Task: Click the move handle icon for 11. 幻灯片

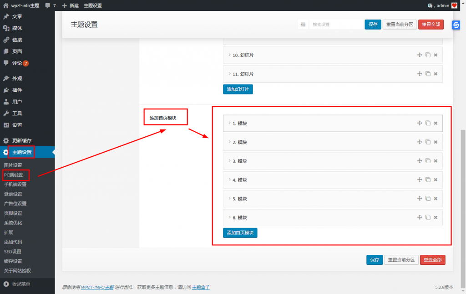Action: coord(419,74)
